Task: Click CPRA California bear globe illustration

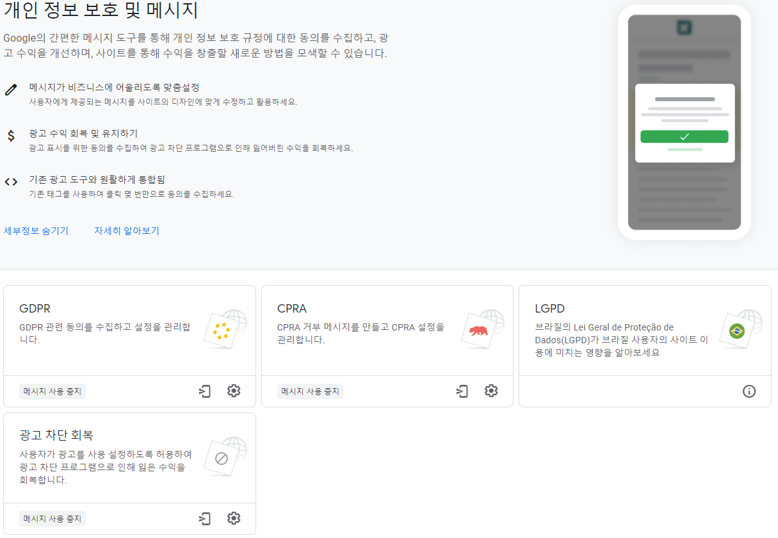Action: coord(483,329)
